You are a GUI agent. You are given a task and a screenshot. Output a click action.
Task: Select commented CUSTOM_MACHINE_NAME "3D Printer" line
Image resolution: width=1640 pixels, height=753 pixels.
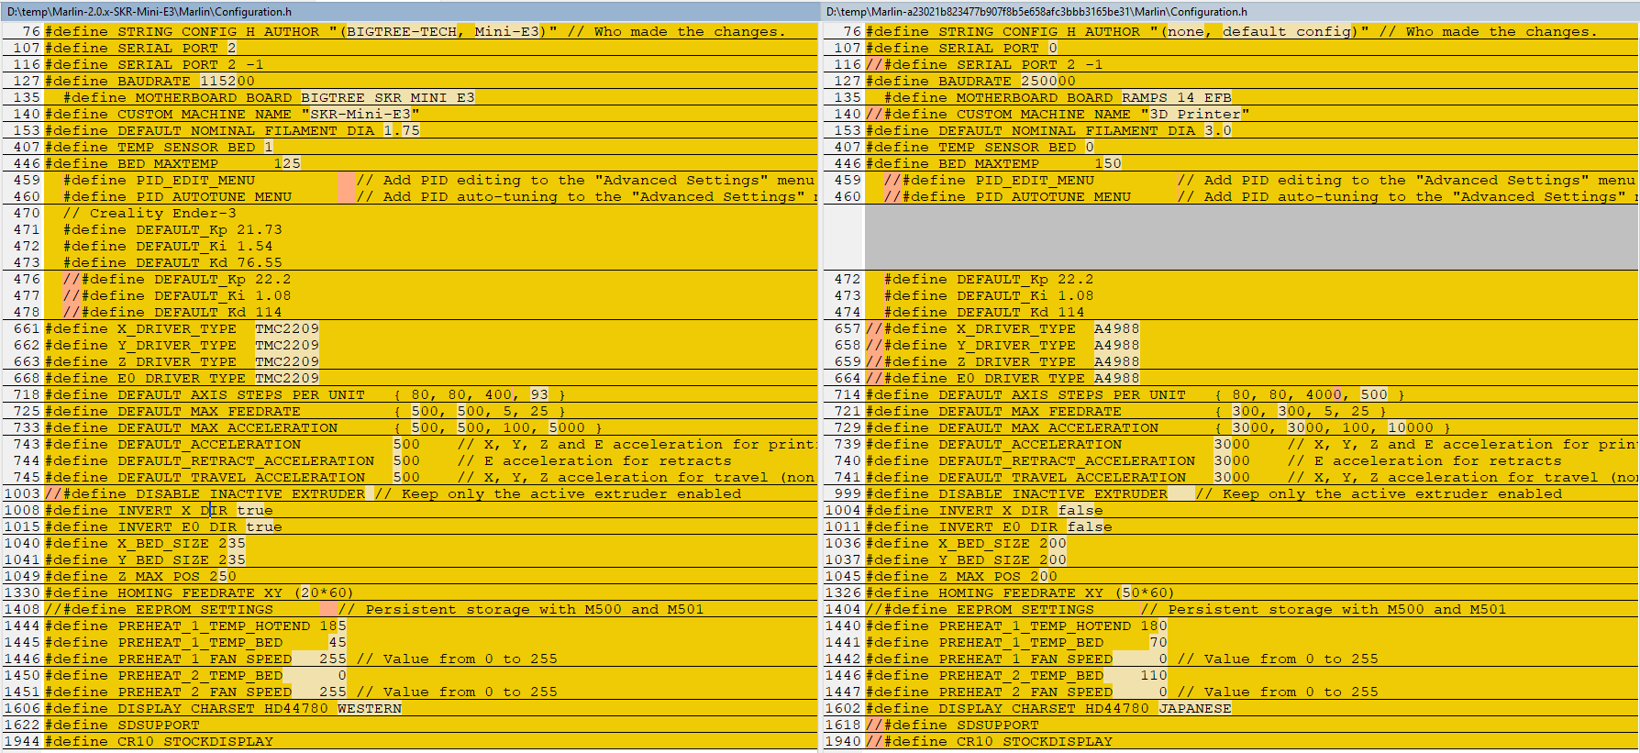[1230, 115]
